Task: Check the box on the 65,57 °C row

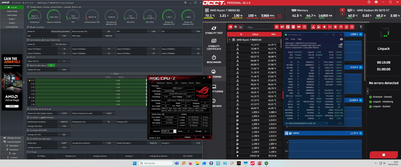Action: click(x=232, y=57)
